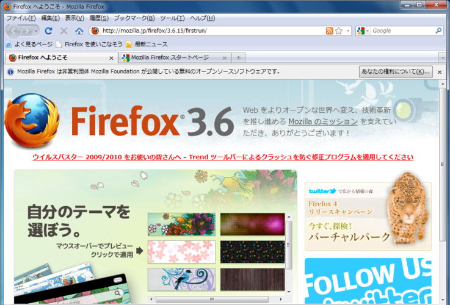Screen dimensions: 450x305
Task: Open the ブックマーク menu
Action: tap(134, 18)
